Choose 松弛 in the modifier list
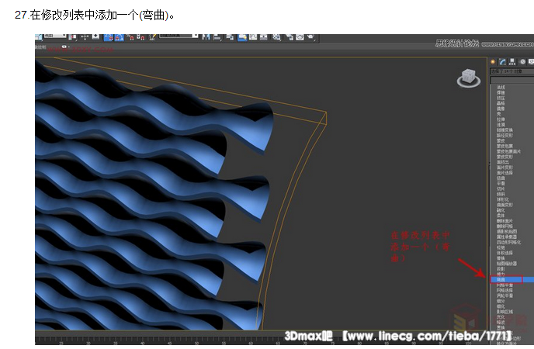This screenshot has height=349, width=534. pos(501,247)
